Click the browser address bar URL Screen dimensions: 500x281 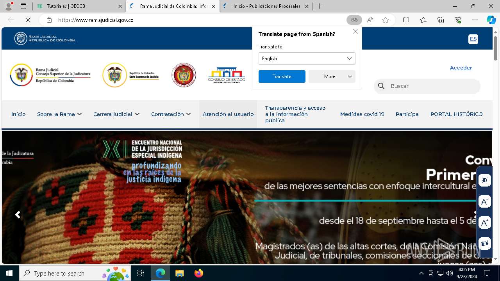[96, 20]
